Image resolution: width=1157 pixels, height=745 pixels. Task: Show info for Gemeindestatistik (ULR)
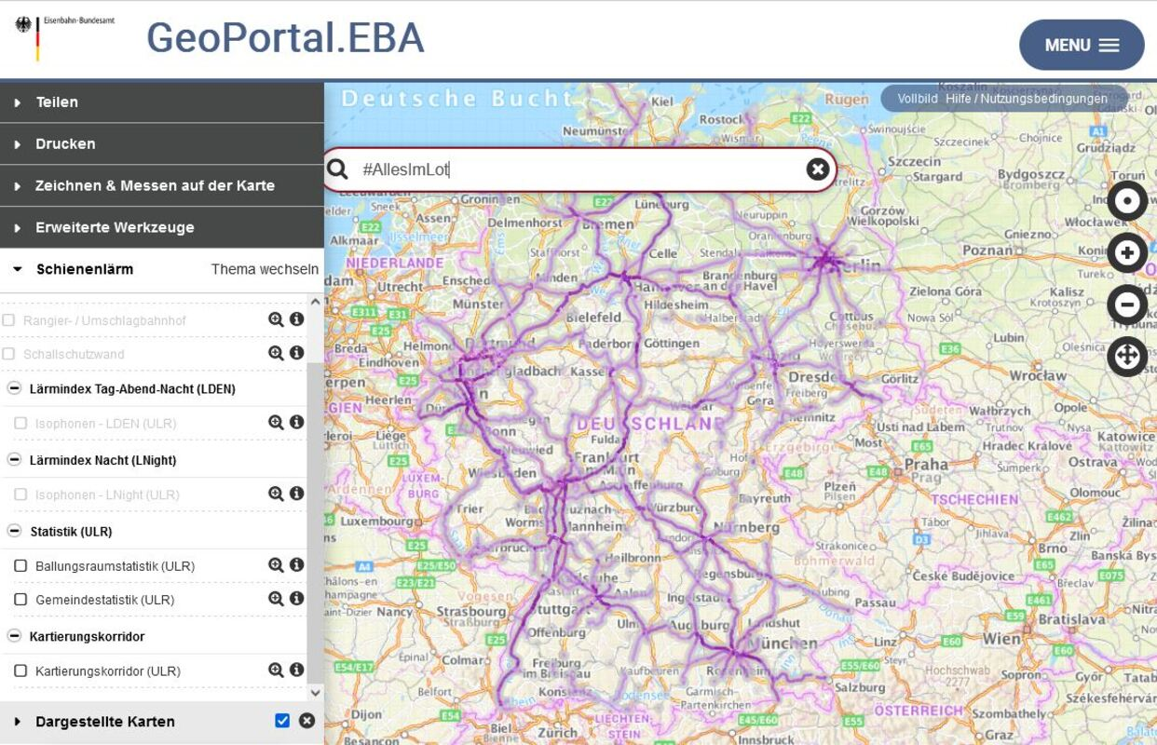297,599
